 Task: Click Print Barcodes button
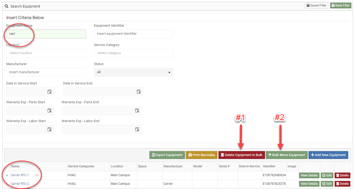(x=201, y=155)
